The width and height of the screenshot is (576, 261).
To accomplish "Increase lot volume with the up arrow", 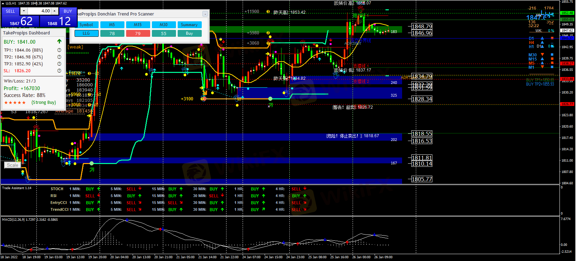I will tap(54, 11).
